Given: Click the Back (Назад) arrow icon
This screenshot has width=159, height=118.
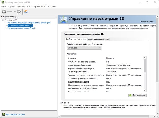Looking at the screenshot, I should point(4,11).
